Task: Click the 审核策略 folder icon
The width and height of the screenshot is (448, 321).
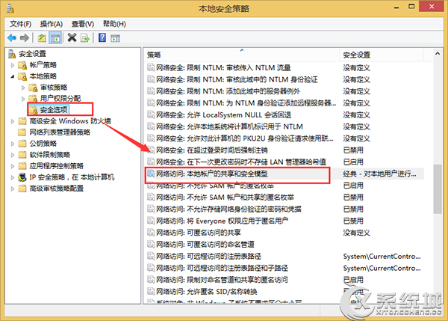Action: [x=33, y=88]
